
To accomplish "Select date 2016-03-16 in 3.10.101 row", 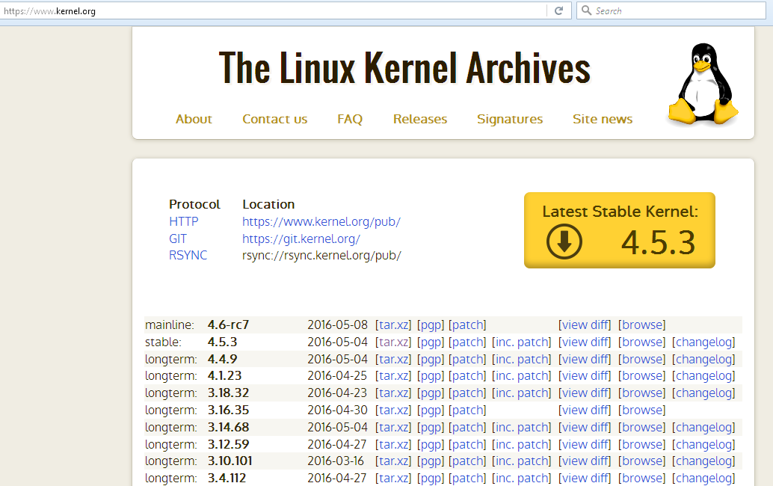I will coord(336,461).
